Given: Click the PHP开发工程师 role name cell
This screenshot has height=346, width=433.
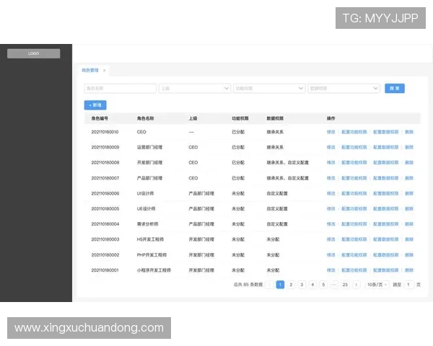Looking at the screenshot, I should coord(152,254).
